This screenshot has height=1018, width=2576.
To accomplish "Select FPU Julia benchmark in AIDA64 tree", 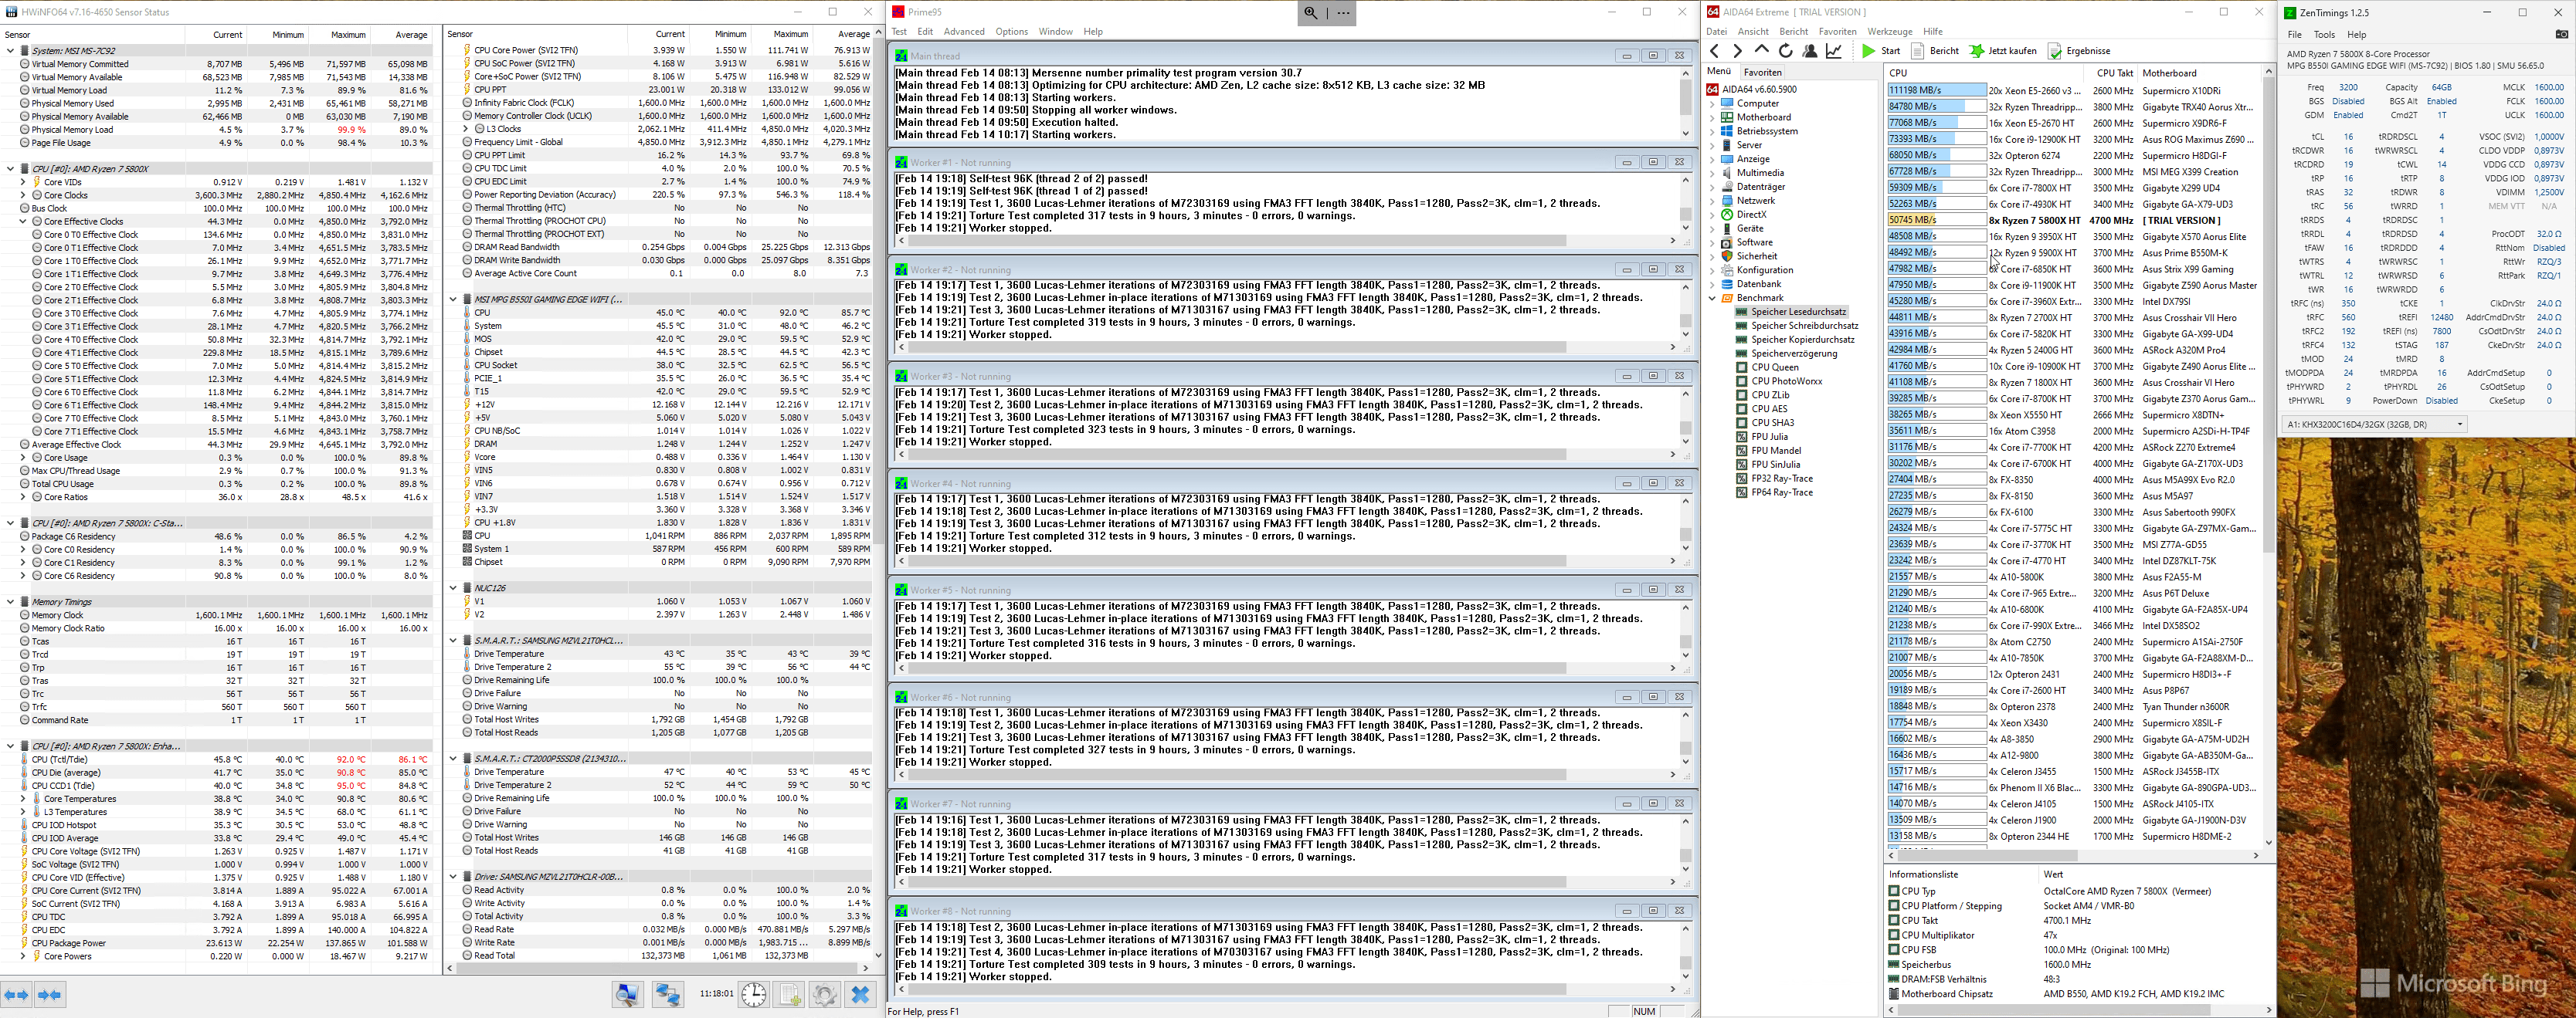I will [1769, 437].
